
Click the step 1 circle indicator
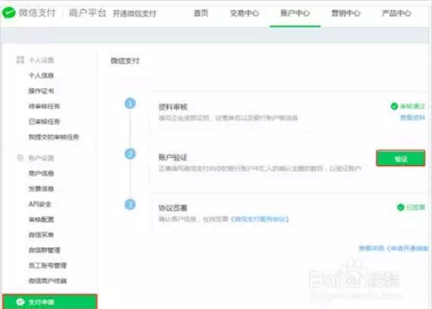click(131, 104)
